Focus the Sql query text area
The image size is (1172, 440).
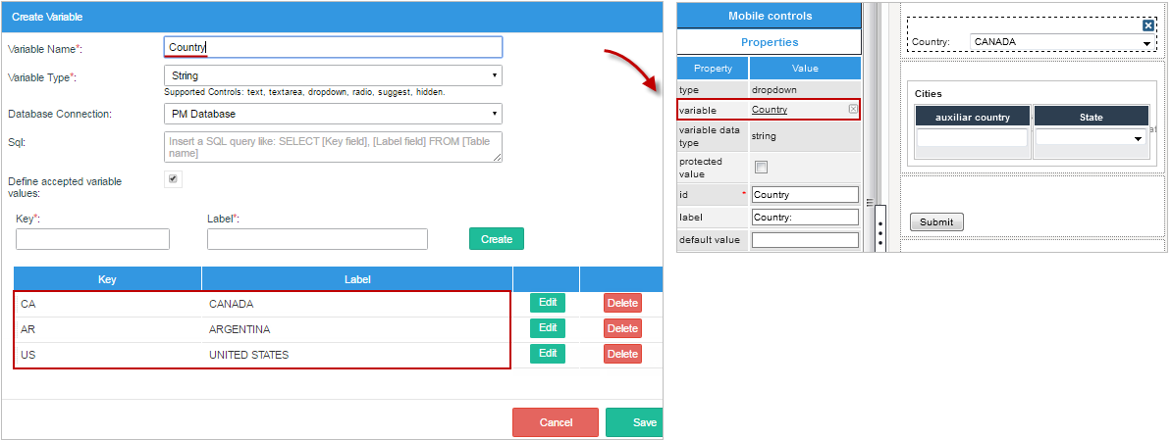click(x=333, y=147)
